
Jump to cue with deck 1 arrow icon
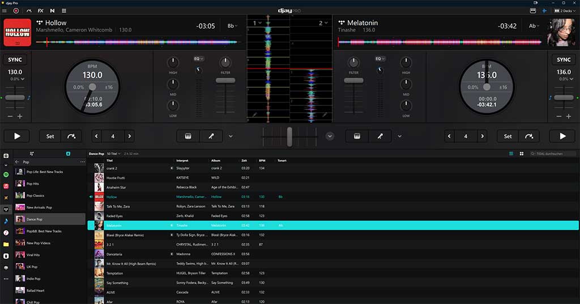click(71, 136)
